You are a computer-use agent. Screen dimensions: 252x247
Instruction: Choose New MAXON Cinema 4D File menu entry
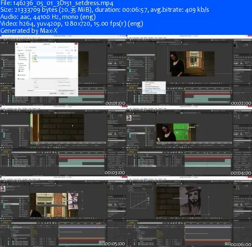click(x=153, y=89)
